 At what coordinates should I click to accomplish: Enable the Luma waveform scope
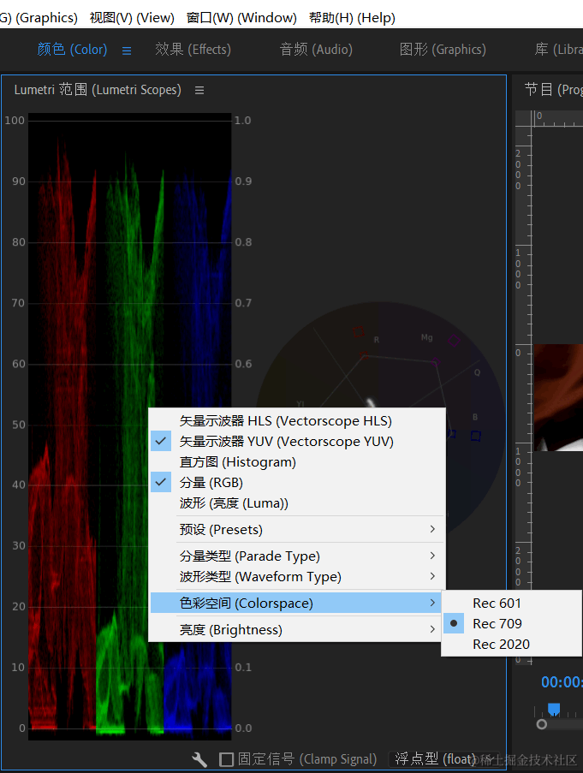tap(297, 503)
